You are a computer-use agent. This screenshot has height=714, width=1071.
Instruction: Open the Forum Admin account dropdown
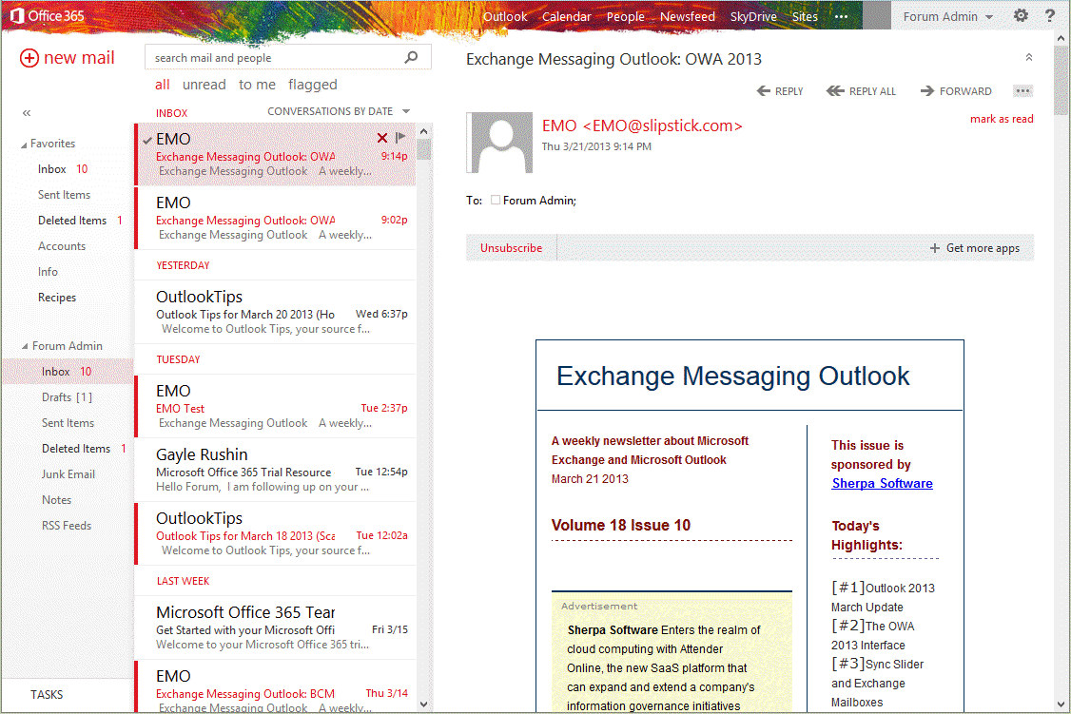click(x=948, y=16)
